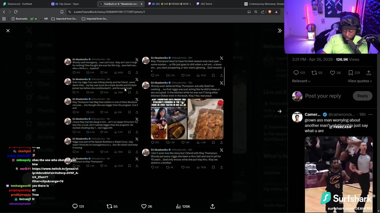Bookmark the post icon showing 231
This screenshot has width=380, height=213.
point(354,73)
